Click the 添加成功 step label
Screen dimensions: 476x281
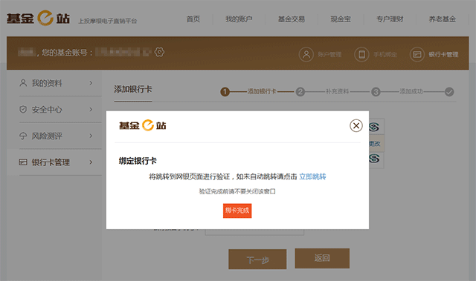411,91
